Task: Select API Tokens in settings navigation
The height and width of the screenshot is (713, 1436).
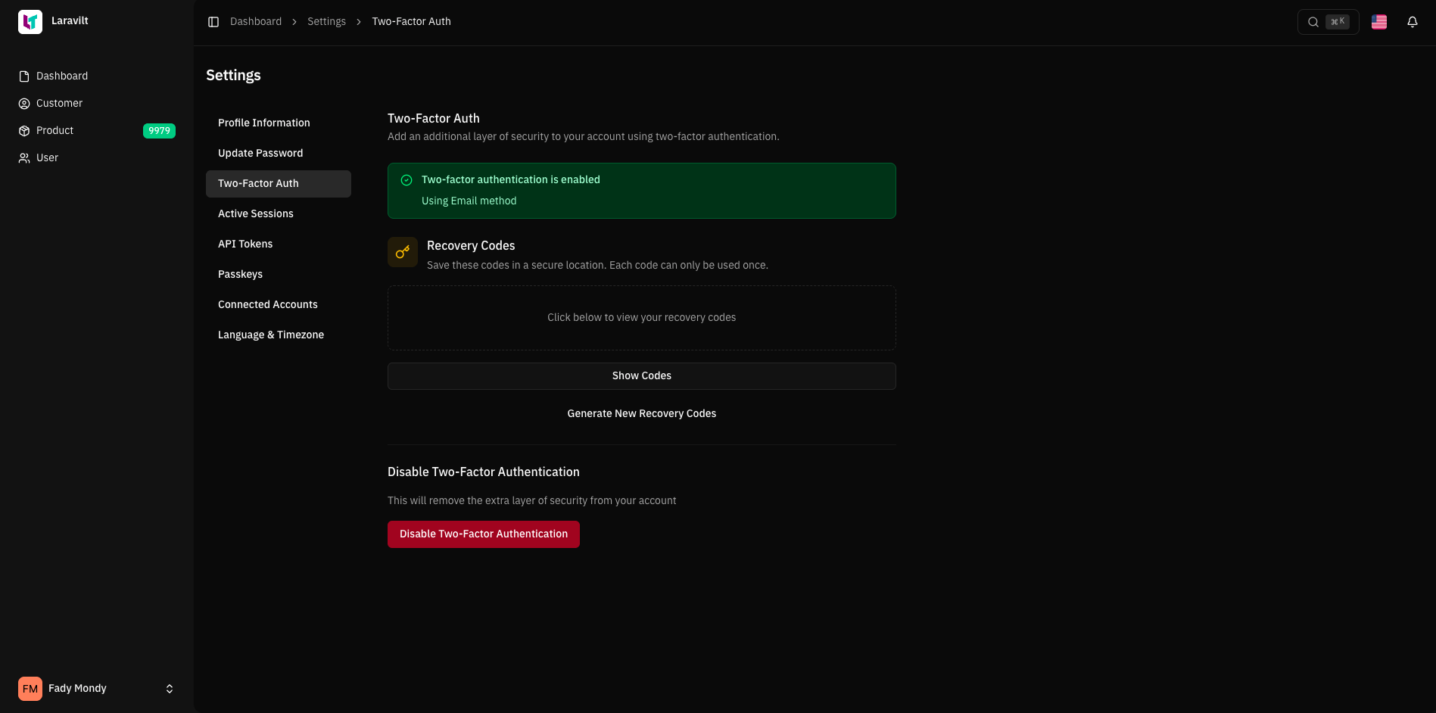Action: tap(245, 244)
